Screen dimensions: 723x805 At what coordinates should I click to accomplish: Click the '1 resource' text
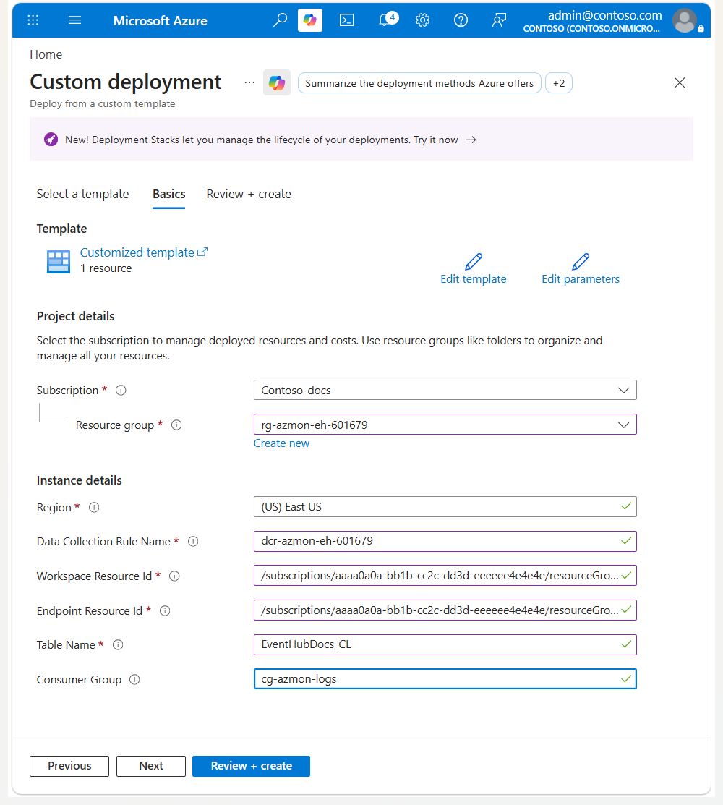pos(106,268)
